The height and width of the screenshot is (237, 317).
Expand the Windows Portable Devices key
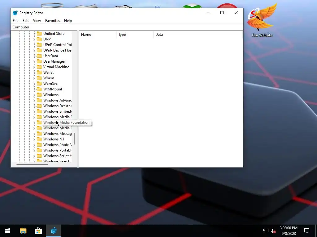(34, 150)
